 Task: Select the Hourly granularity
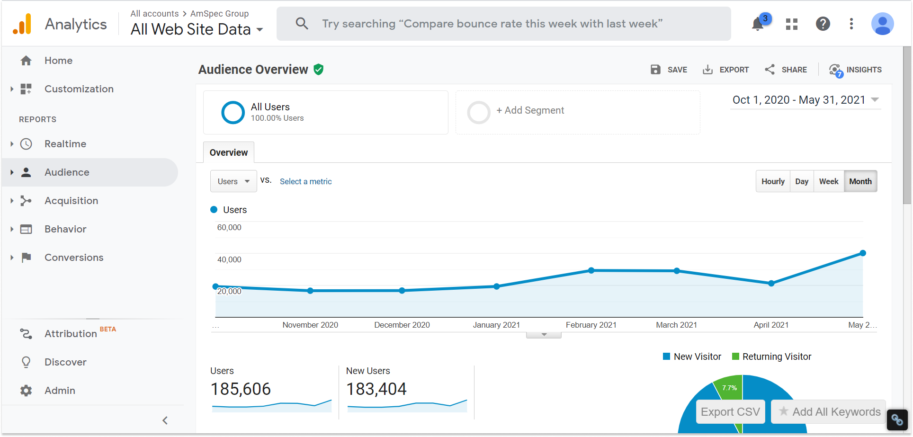coord(773,181)
